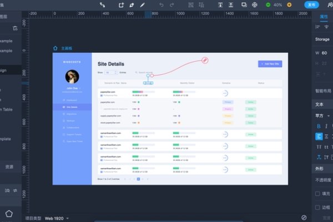Switch to the 属性 properties tab
Screen dimensions: 333x222
tap(323, 17)
